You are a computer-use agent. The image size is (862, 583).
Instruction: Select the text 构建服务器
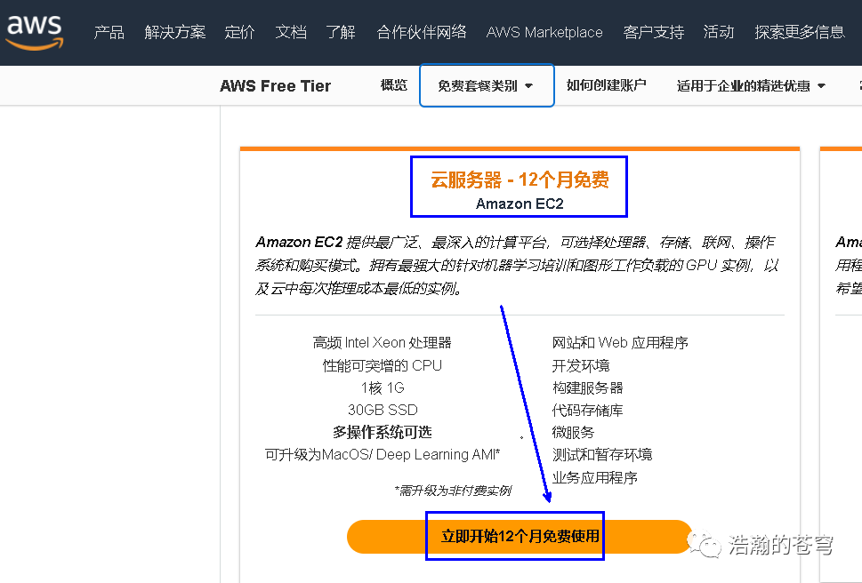click(587, 388)
